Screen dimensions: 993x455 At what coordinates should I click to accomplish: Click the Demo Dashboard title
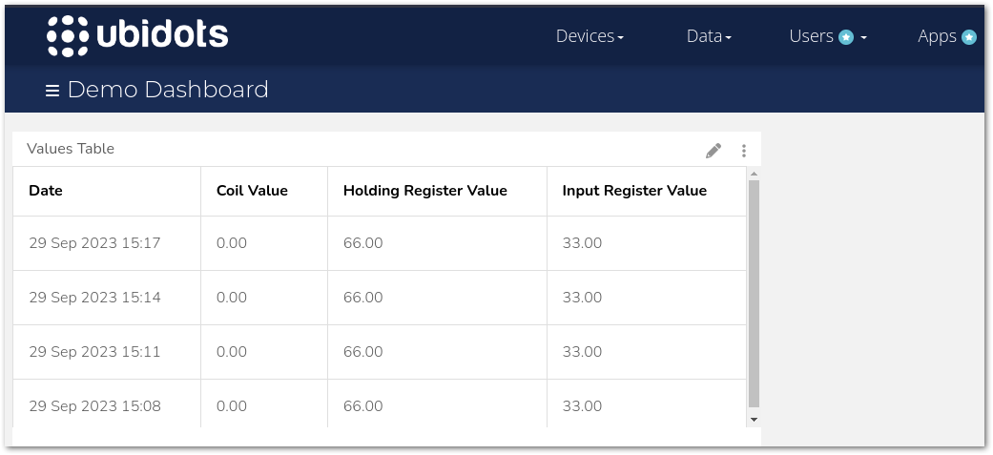point(168,90)
